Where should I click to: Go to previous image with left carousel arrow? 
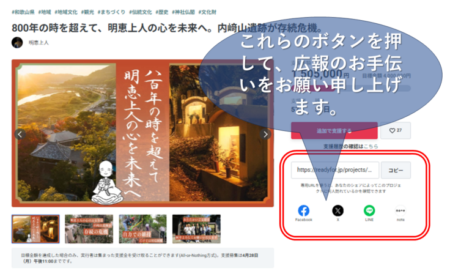coord(20,135)
